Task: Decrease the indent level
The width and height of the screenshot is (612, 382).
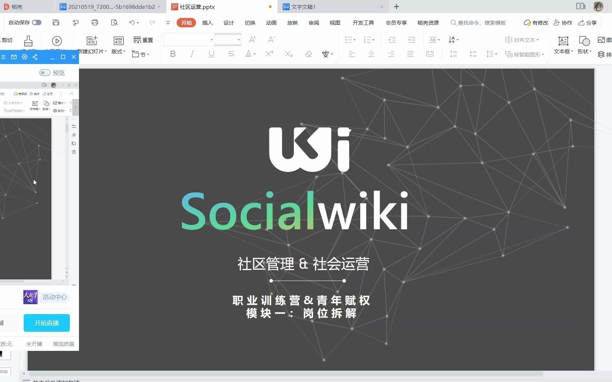Action: pos(392,40)
